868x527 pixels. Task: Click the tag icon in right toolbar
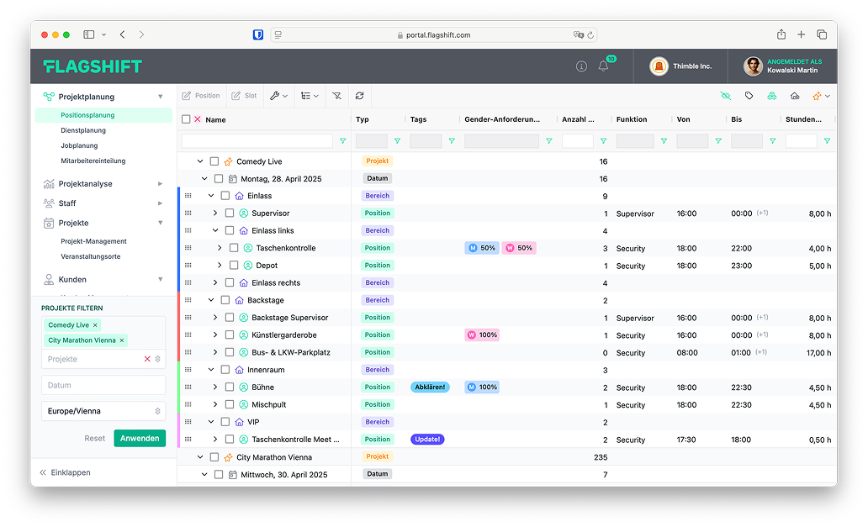[x=749, y=96]
